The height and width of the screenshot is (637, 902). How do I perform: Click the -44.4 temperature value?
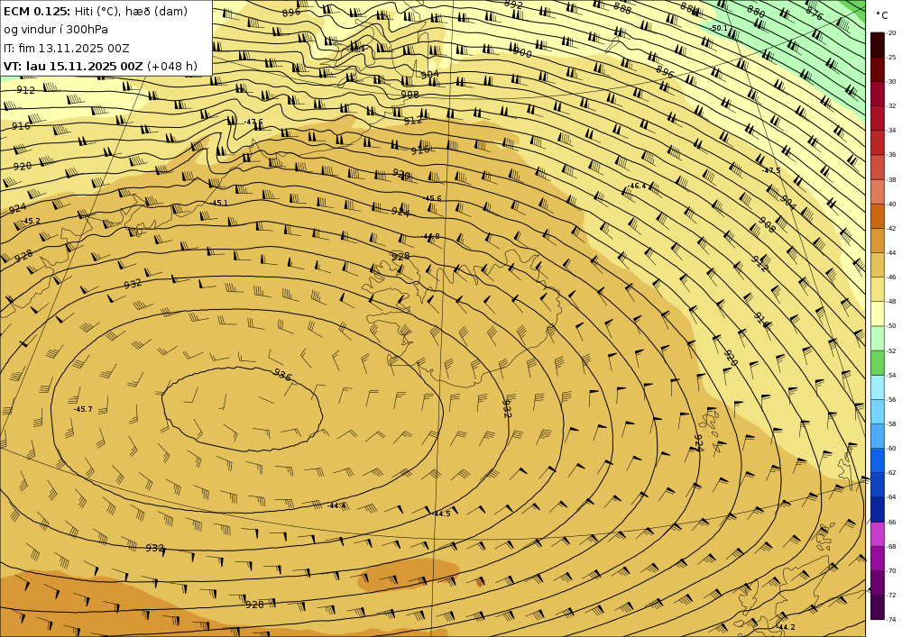[x=336, y=505]
